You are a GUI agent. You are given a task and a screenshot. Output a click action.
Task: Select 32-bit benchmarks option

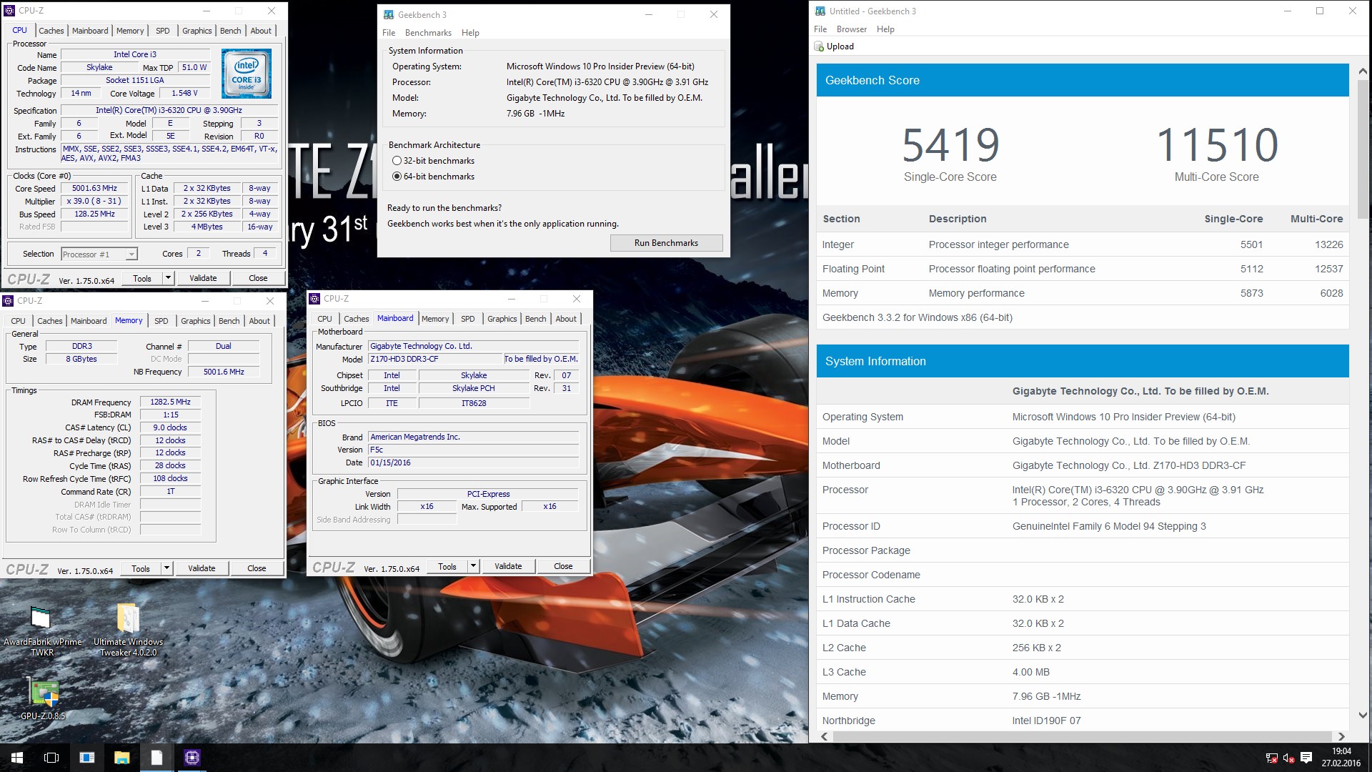pyautogui.click(x=397, y=161)
